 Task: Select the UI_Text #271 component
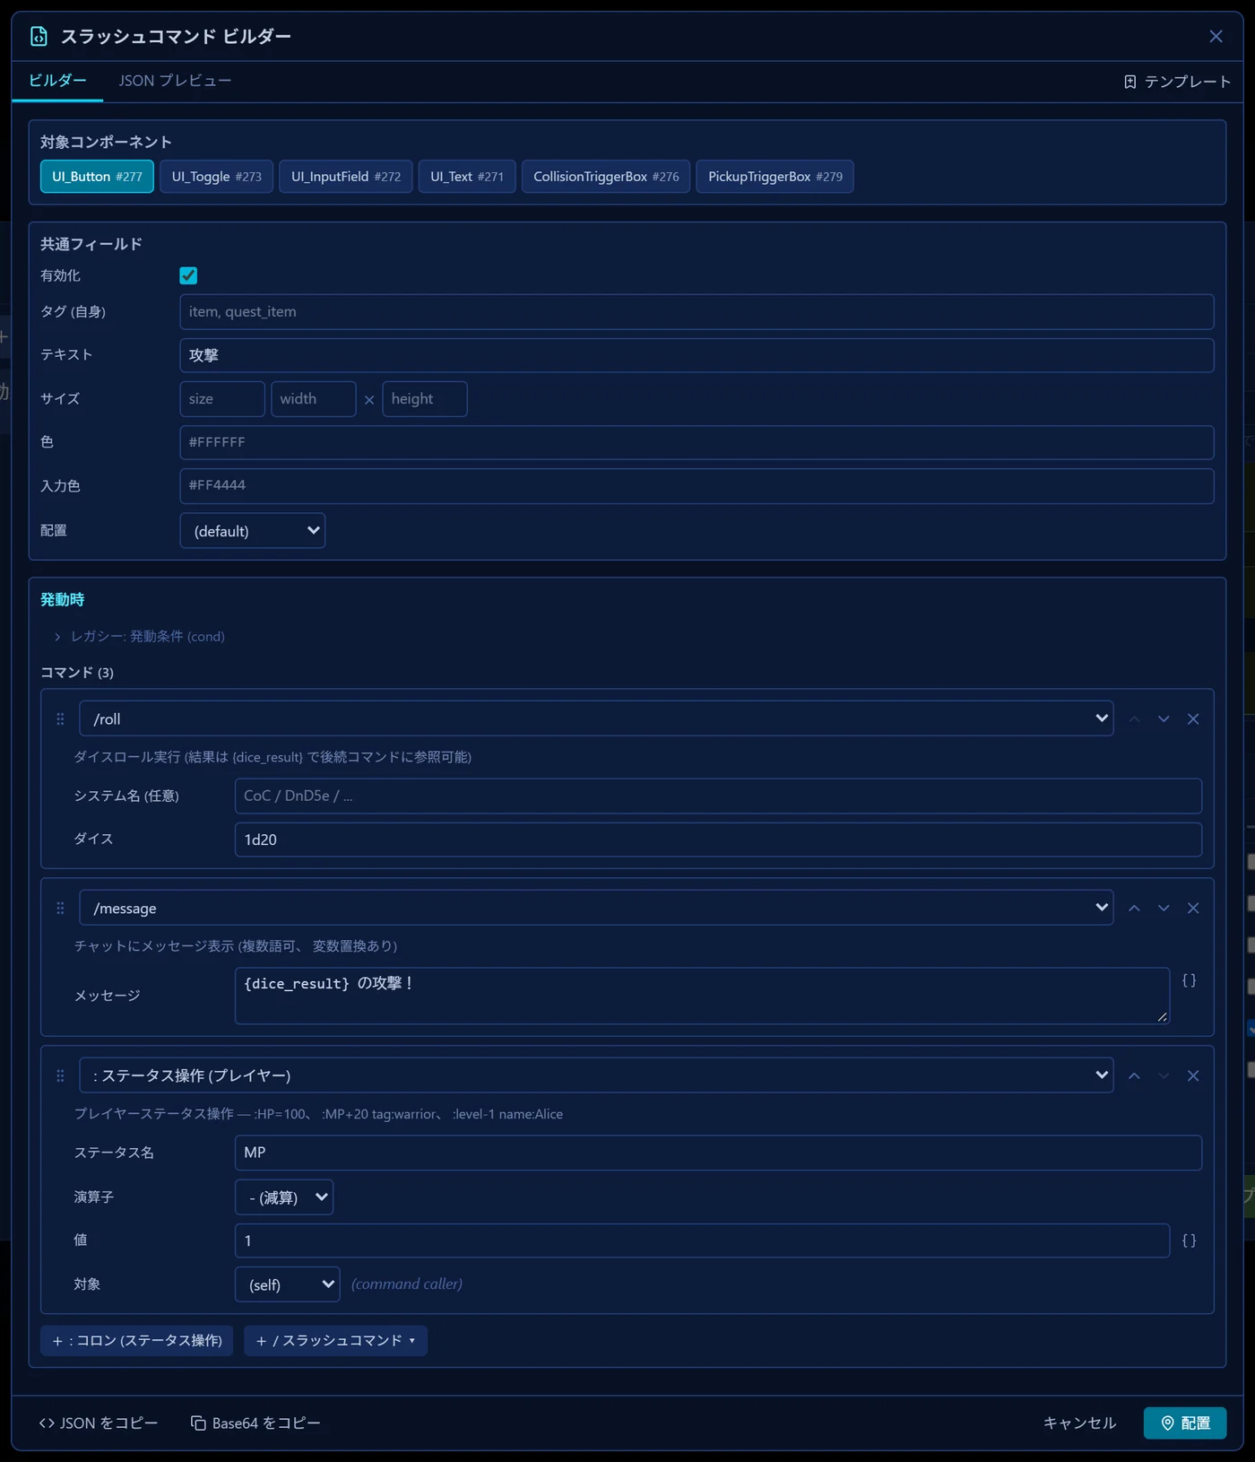[x=467, y=177]
